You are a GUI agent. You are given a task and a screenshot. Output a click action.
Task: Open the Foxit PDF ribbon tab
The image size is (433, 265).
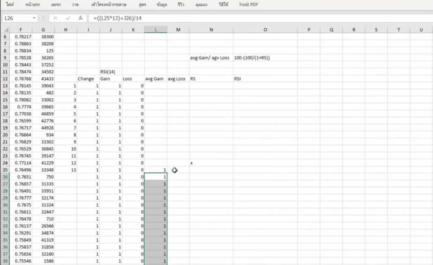pyautogui.click(x=249, y=5)
